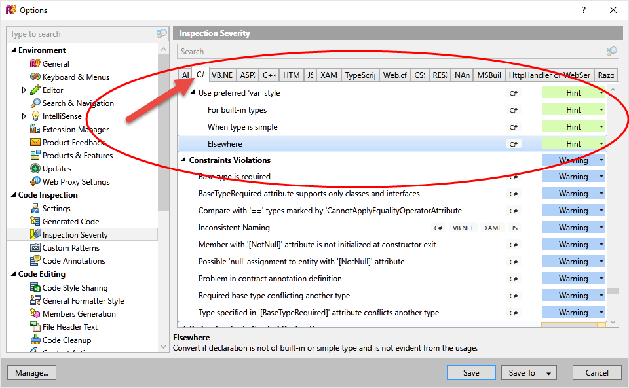Click the Generated Code icon
The width and height of the screenshot is (629, 388).
coord(35,221)
